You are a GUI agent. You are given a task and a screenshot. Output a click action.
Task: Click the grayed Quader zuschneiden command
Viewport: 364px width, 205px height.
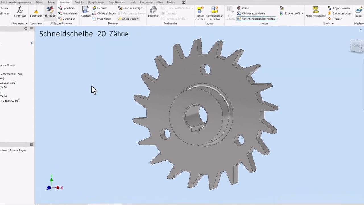point(175,8)
